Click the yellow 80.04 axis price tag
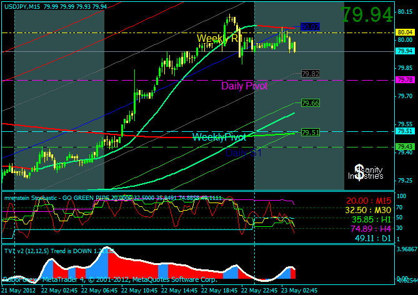418x295 pixels. [x=405, y=32]
